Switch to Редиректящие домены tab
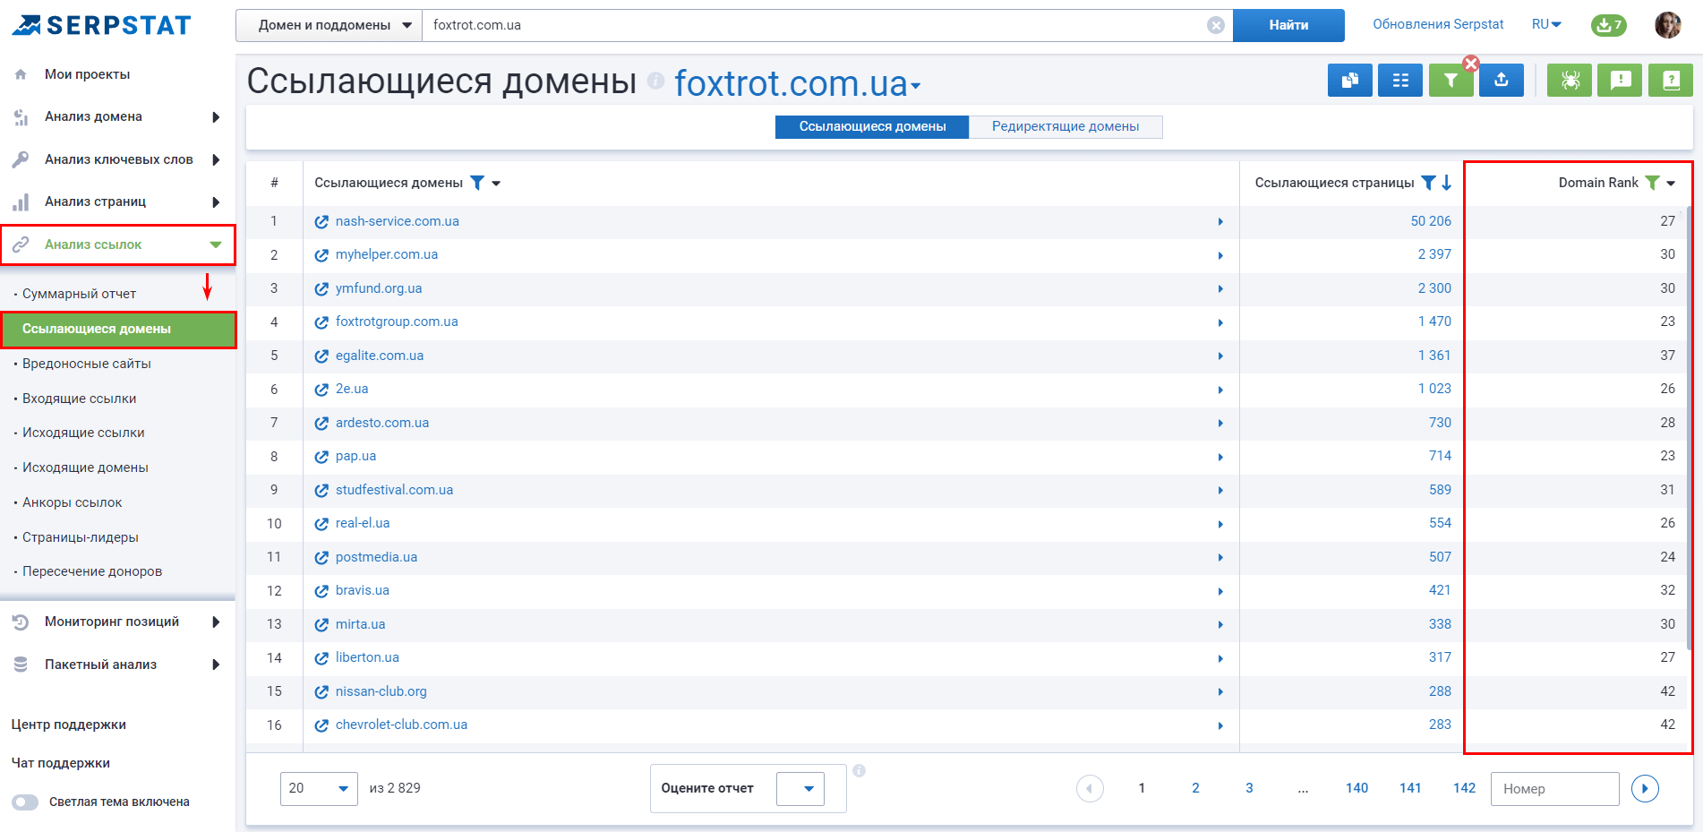This screenshot has width=1703, height=832. click(1065, 126)
